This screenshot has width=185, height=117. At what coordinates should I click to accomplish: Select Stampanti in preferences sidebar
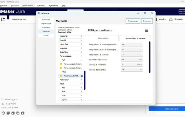(46, 27)
